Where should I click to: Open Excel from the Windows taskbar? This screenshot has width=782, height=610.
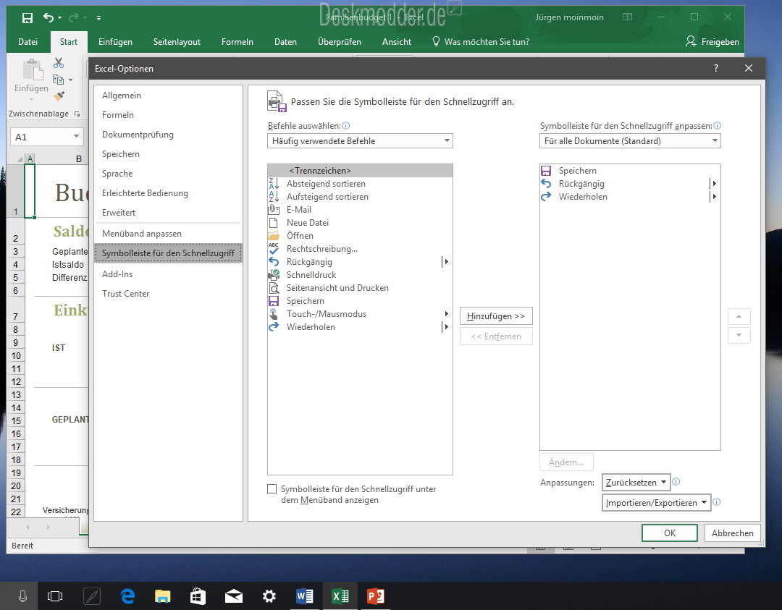(x=340, y=596)
